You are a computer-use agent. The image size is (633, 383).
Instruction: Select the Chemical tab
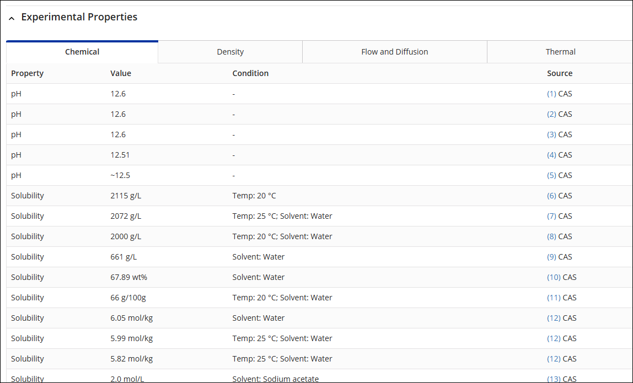point(82,52)
